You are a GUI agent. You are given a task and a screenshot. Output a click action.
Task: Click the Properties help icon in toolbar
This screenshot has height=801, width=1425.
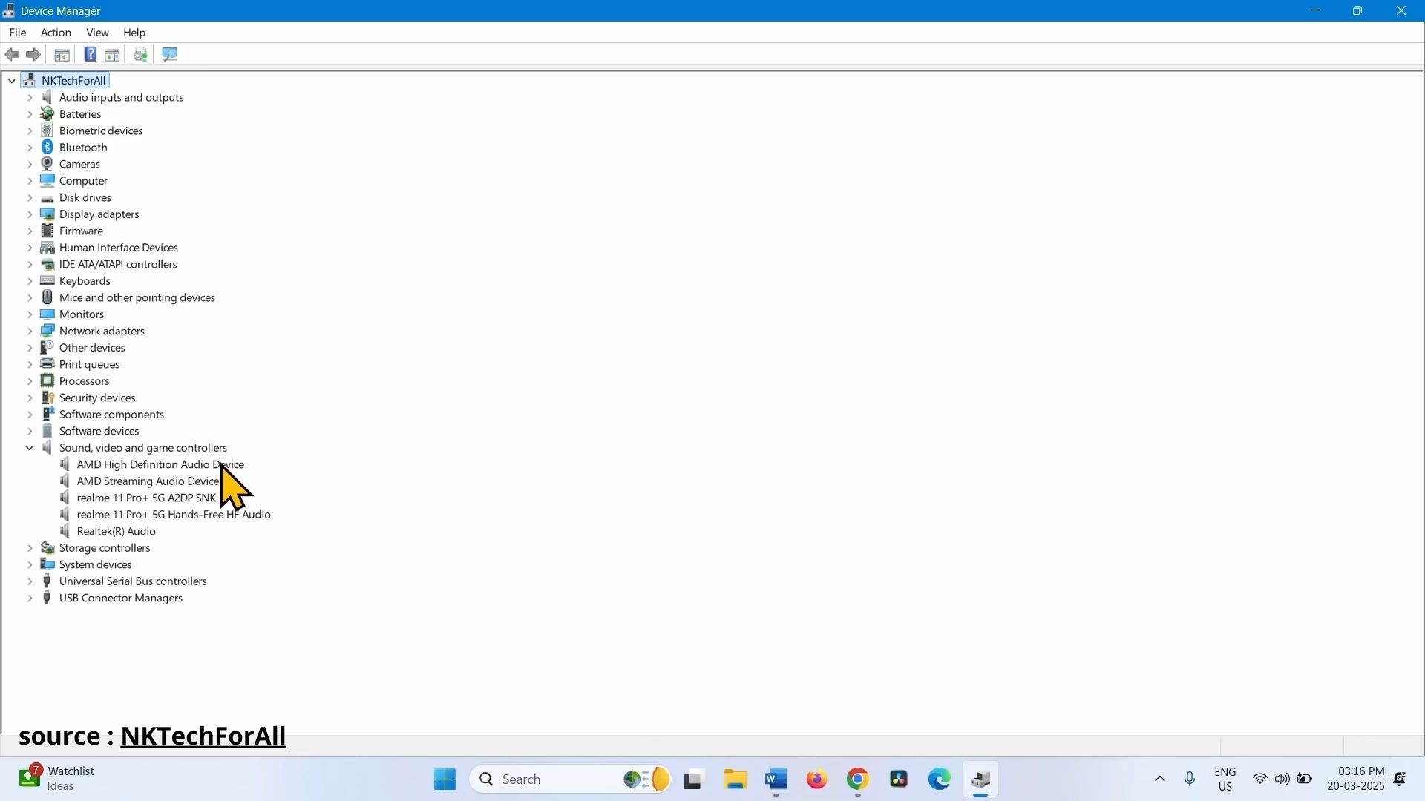(90, 55)
